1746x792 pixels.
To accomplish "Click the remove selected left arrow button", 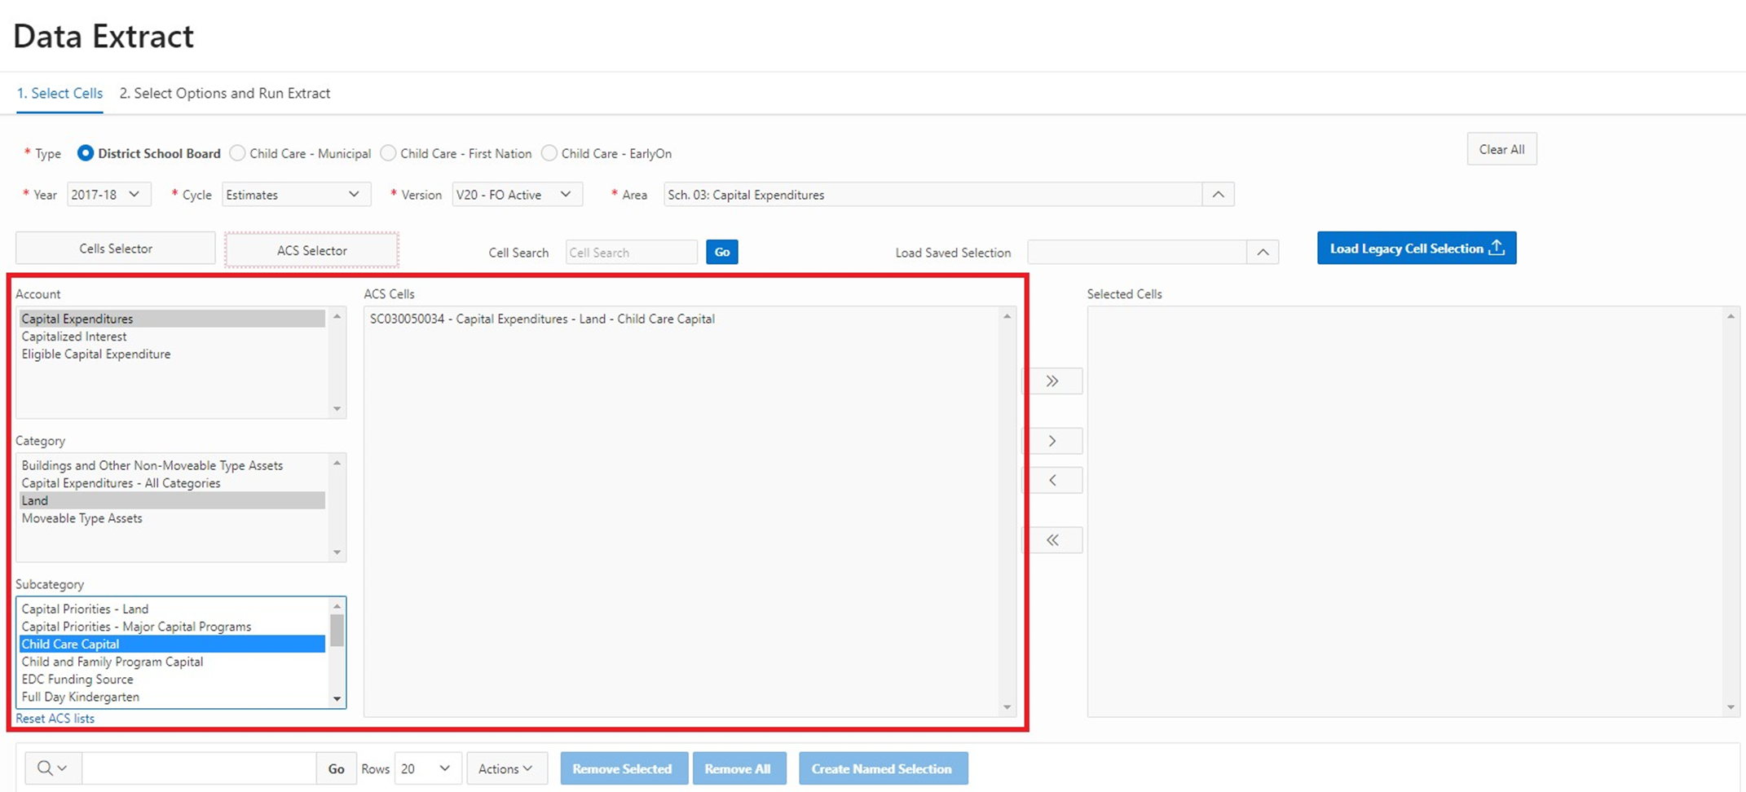I will coord(1052,480).
